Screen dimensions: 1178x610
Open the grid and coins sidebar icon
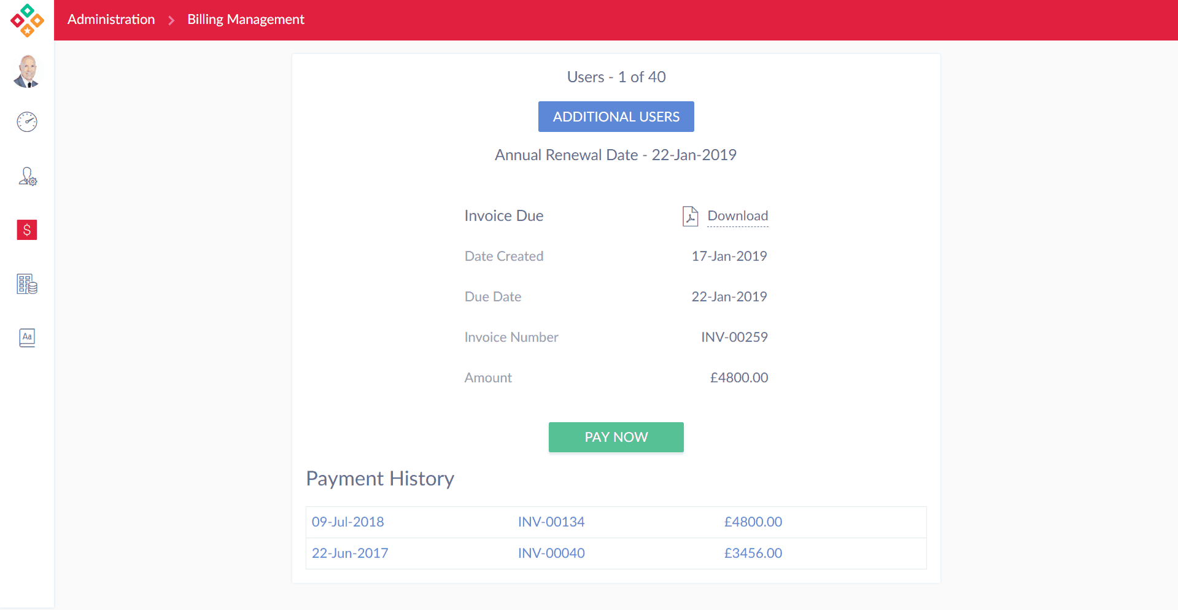[27, 284]
